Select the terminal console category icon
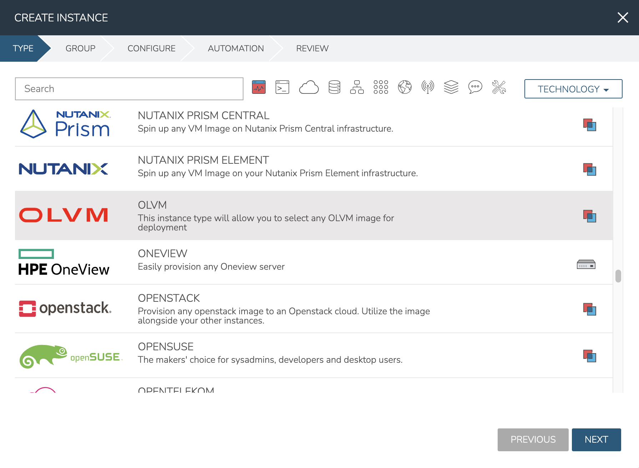The width and height of the screenshot is (639, 468). pos(282,87)
